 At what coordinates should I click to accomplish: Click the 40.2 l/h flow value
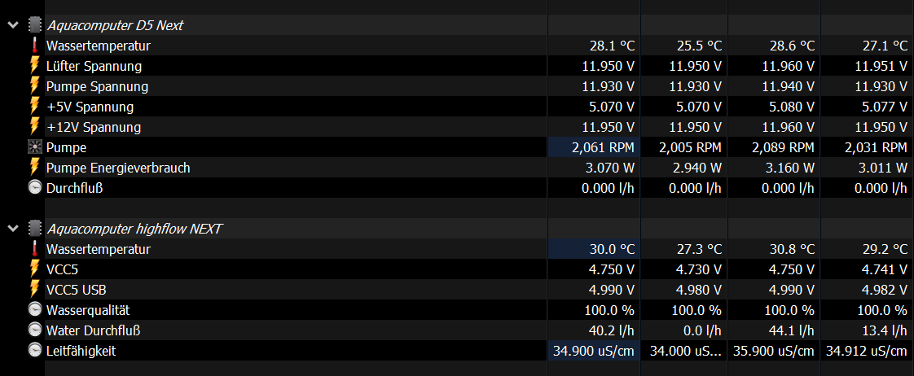[x=613, y=331]
